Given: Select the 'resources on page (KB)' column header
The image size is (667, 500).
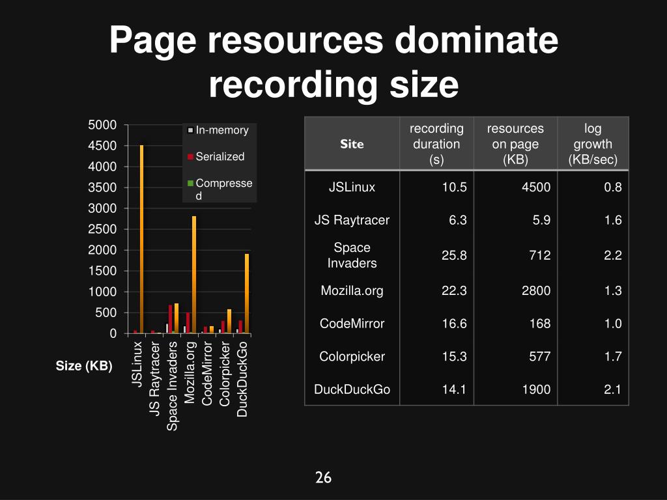Looking at the screenshot, I should [x=515, y=144].
